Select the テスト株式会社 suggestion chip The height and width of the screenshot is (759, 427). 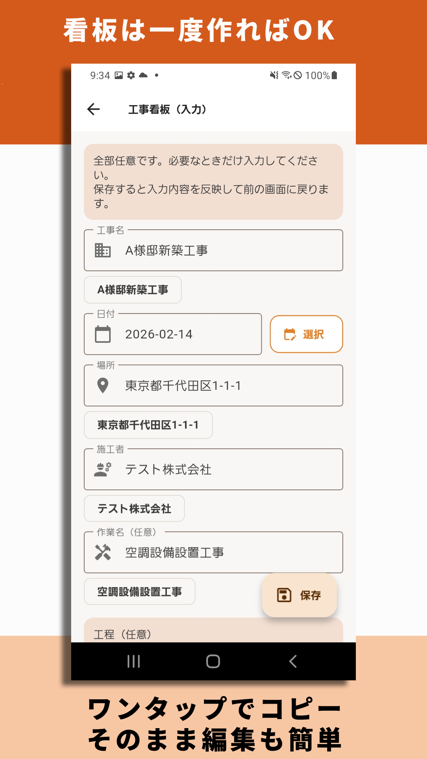click(x=134, y=509)
